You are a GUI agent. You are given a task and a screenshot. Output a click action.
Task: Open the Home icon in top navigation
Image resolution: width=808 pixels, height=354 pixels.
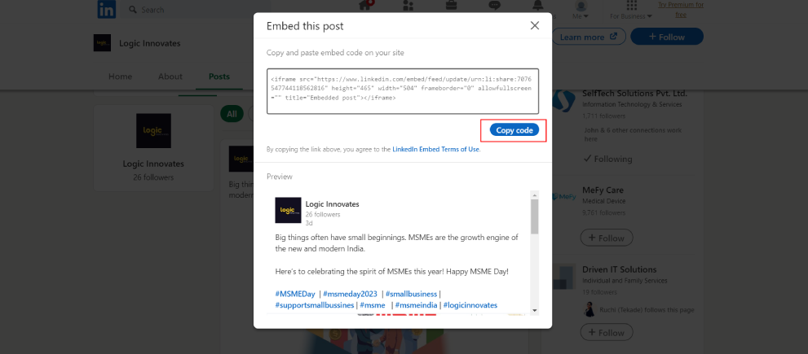[366, 5]
